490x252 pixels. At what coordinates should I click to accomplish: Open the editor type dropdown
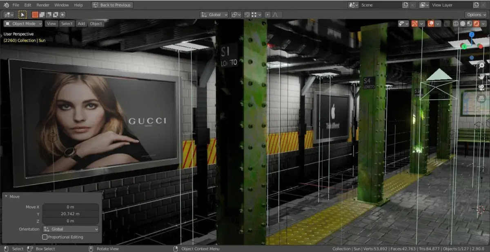(x=9, y=15)
